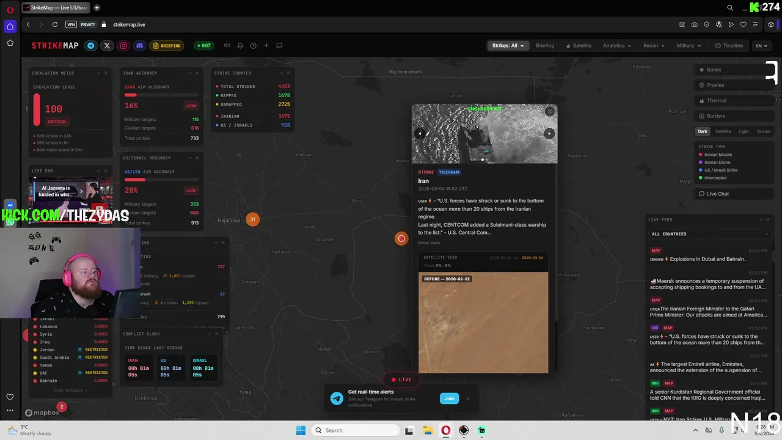Toggle Iranian Drone strike type legend
782x440 pixels.
pos(714,163)
